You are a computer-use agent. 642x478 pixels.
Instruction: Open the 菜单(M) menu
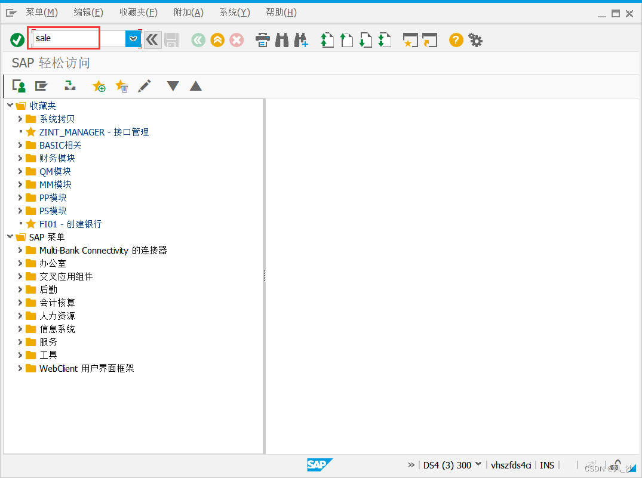[x=42, y=13]
